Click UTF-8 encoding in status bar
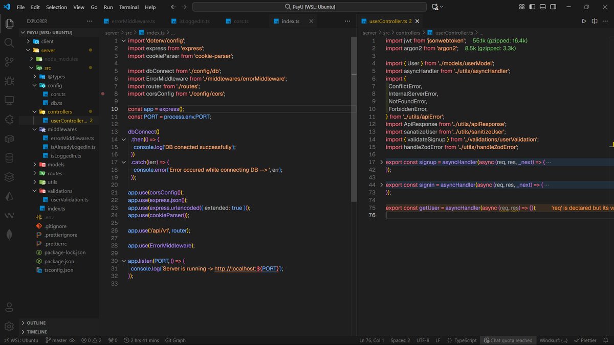 pyautogui.click(x=423, y=340)
